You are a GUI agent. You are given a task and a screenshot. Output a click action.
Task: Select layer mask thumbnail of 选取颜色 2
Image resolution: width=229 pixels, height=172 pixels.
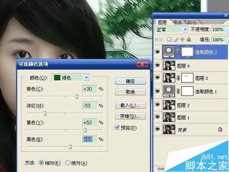[187, 52]
